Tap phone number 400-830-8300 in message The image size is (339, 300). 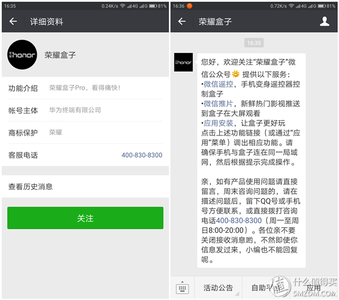239,220
